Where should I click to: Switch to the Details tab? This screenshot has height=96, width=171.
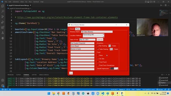[x=72, y=29]
